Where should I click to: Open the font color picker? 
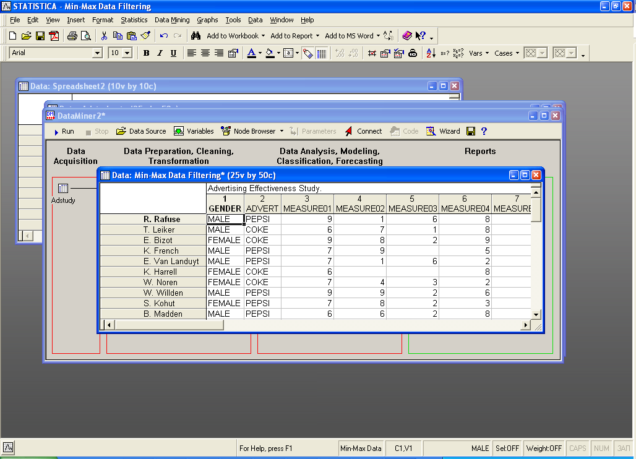coord(260,53)
